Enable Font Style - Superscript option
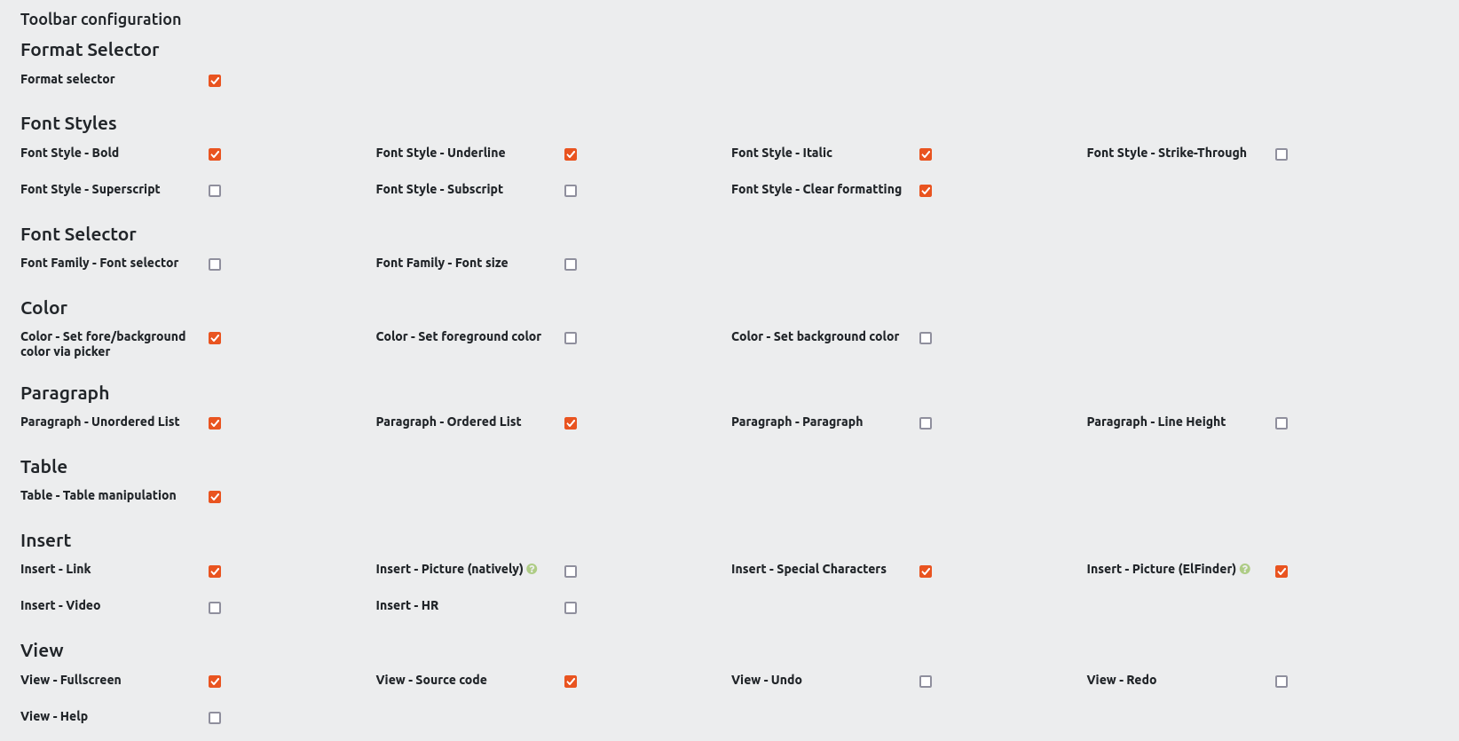The width and height of the screenshot is (1459, 741). pyautogui.click(x=215, y=191)
